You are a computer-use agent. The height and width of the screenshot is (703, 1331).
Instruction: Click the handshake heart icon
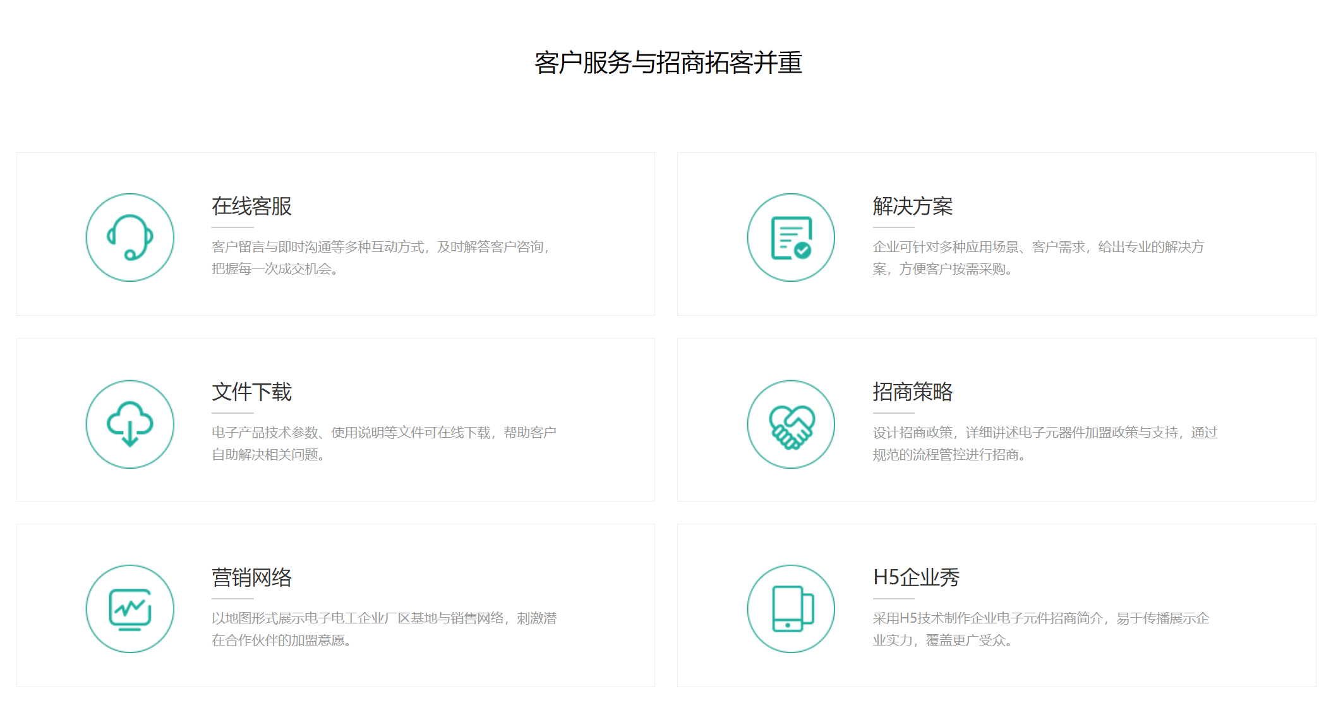(791, 424)
